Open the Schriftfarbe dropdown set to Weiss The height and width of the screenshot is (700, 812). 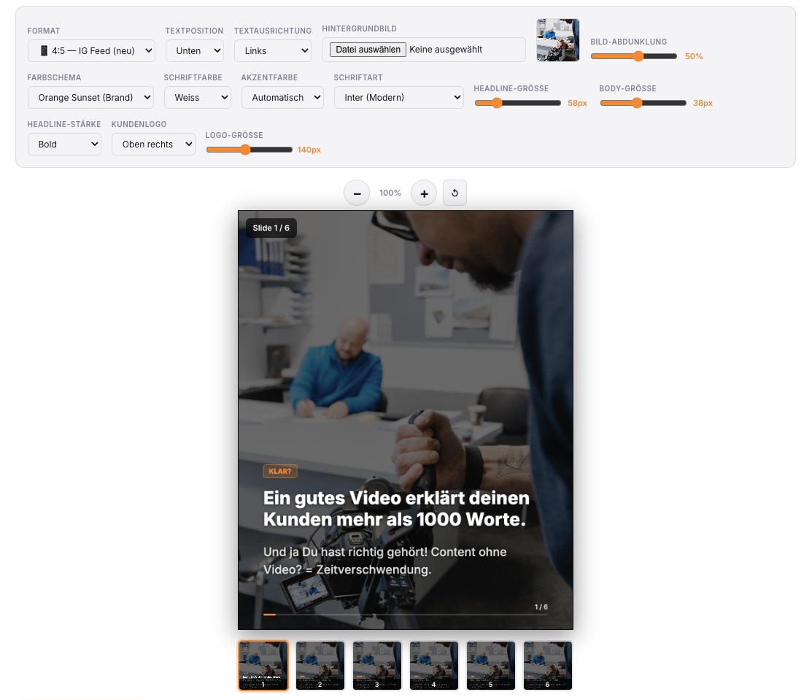pos(197,97)
